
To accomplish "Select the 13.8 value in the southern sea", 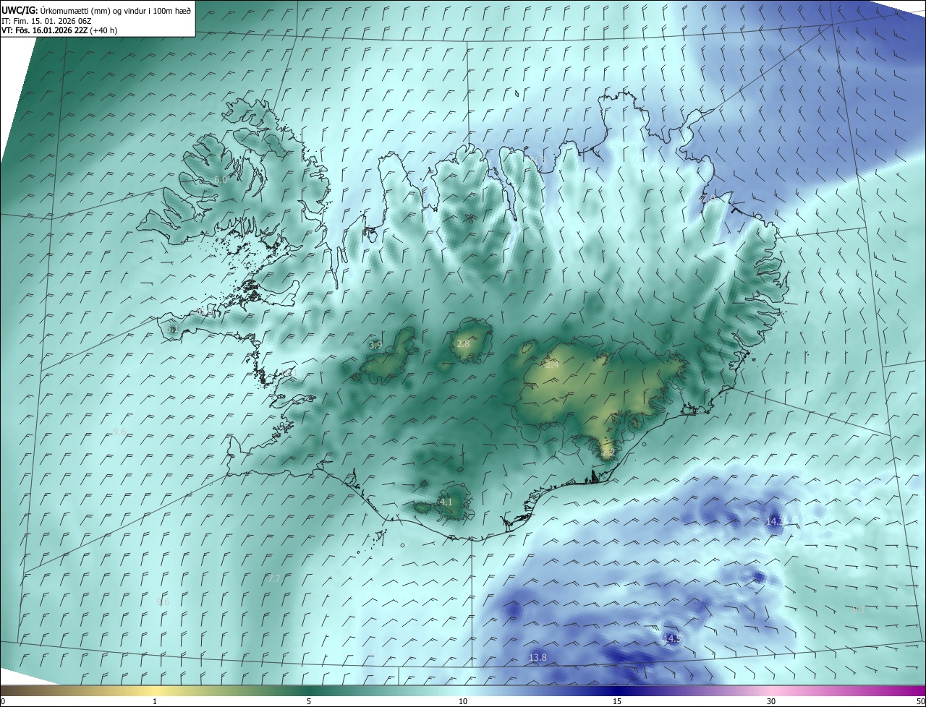I will (538, 657).
